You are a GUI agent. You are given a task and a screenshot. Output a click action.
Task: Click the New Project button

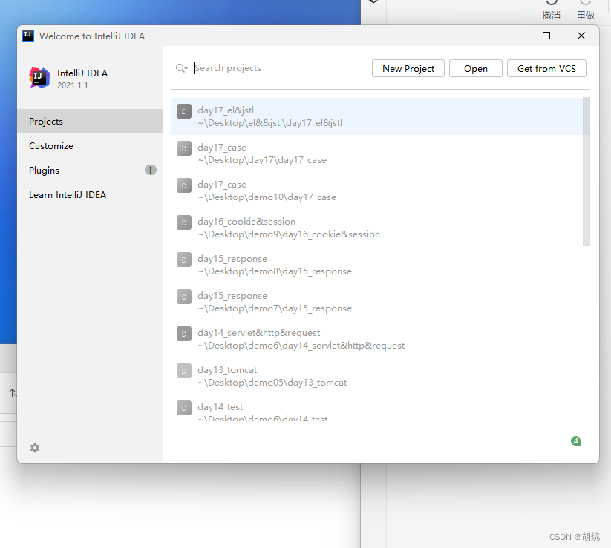[408, 68]
